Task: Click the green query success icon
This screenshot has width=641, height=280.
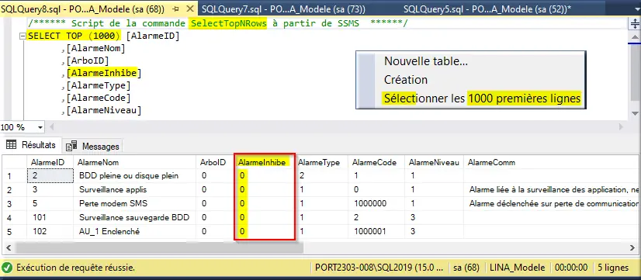Action: click(7, 268)
